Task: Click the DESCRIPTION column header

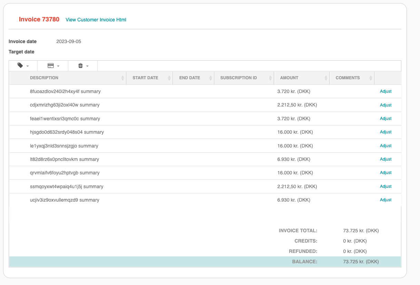Action: tap(44, 78)
